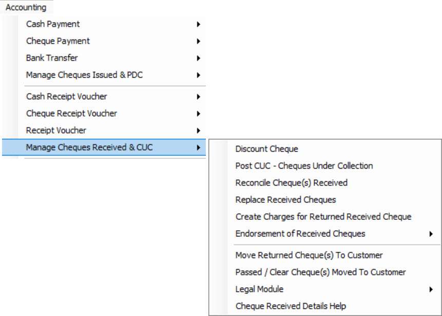Expand the Endorsement of Received Cheques arrow
The image size is (442, 316).
pos(431,234)
